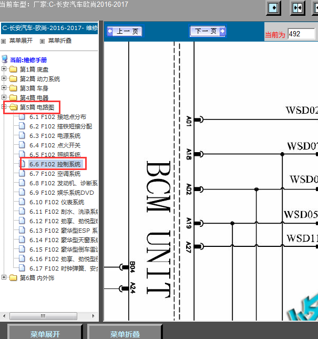This screenshot has width=318, height=339.
Task: Open 6.7 F102 空调系统 page
Action: tap(55, 174)
